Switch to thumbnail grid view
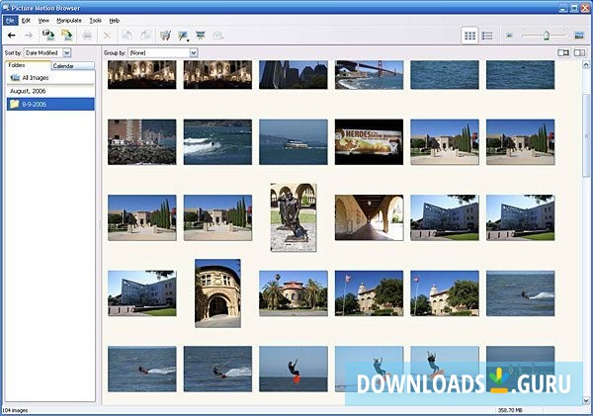This screenshot has width=593, height=416. click(x=470, y=36)
